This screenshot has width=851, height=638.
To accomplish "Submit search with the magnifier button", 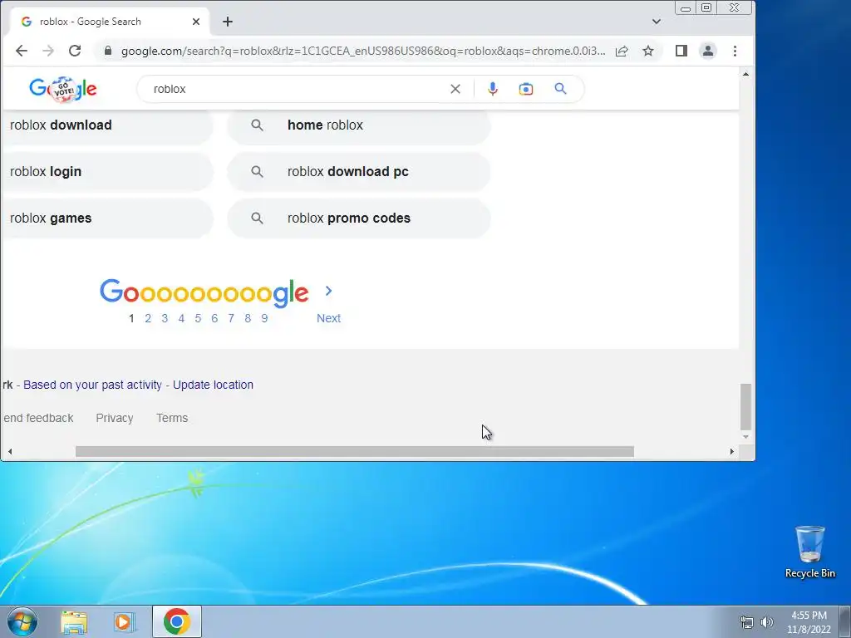I will [561, 88].
